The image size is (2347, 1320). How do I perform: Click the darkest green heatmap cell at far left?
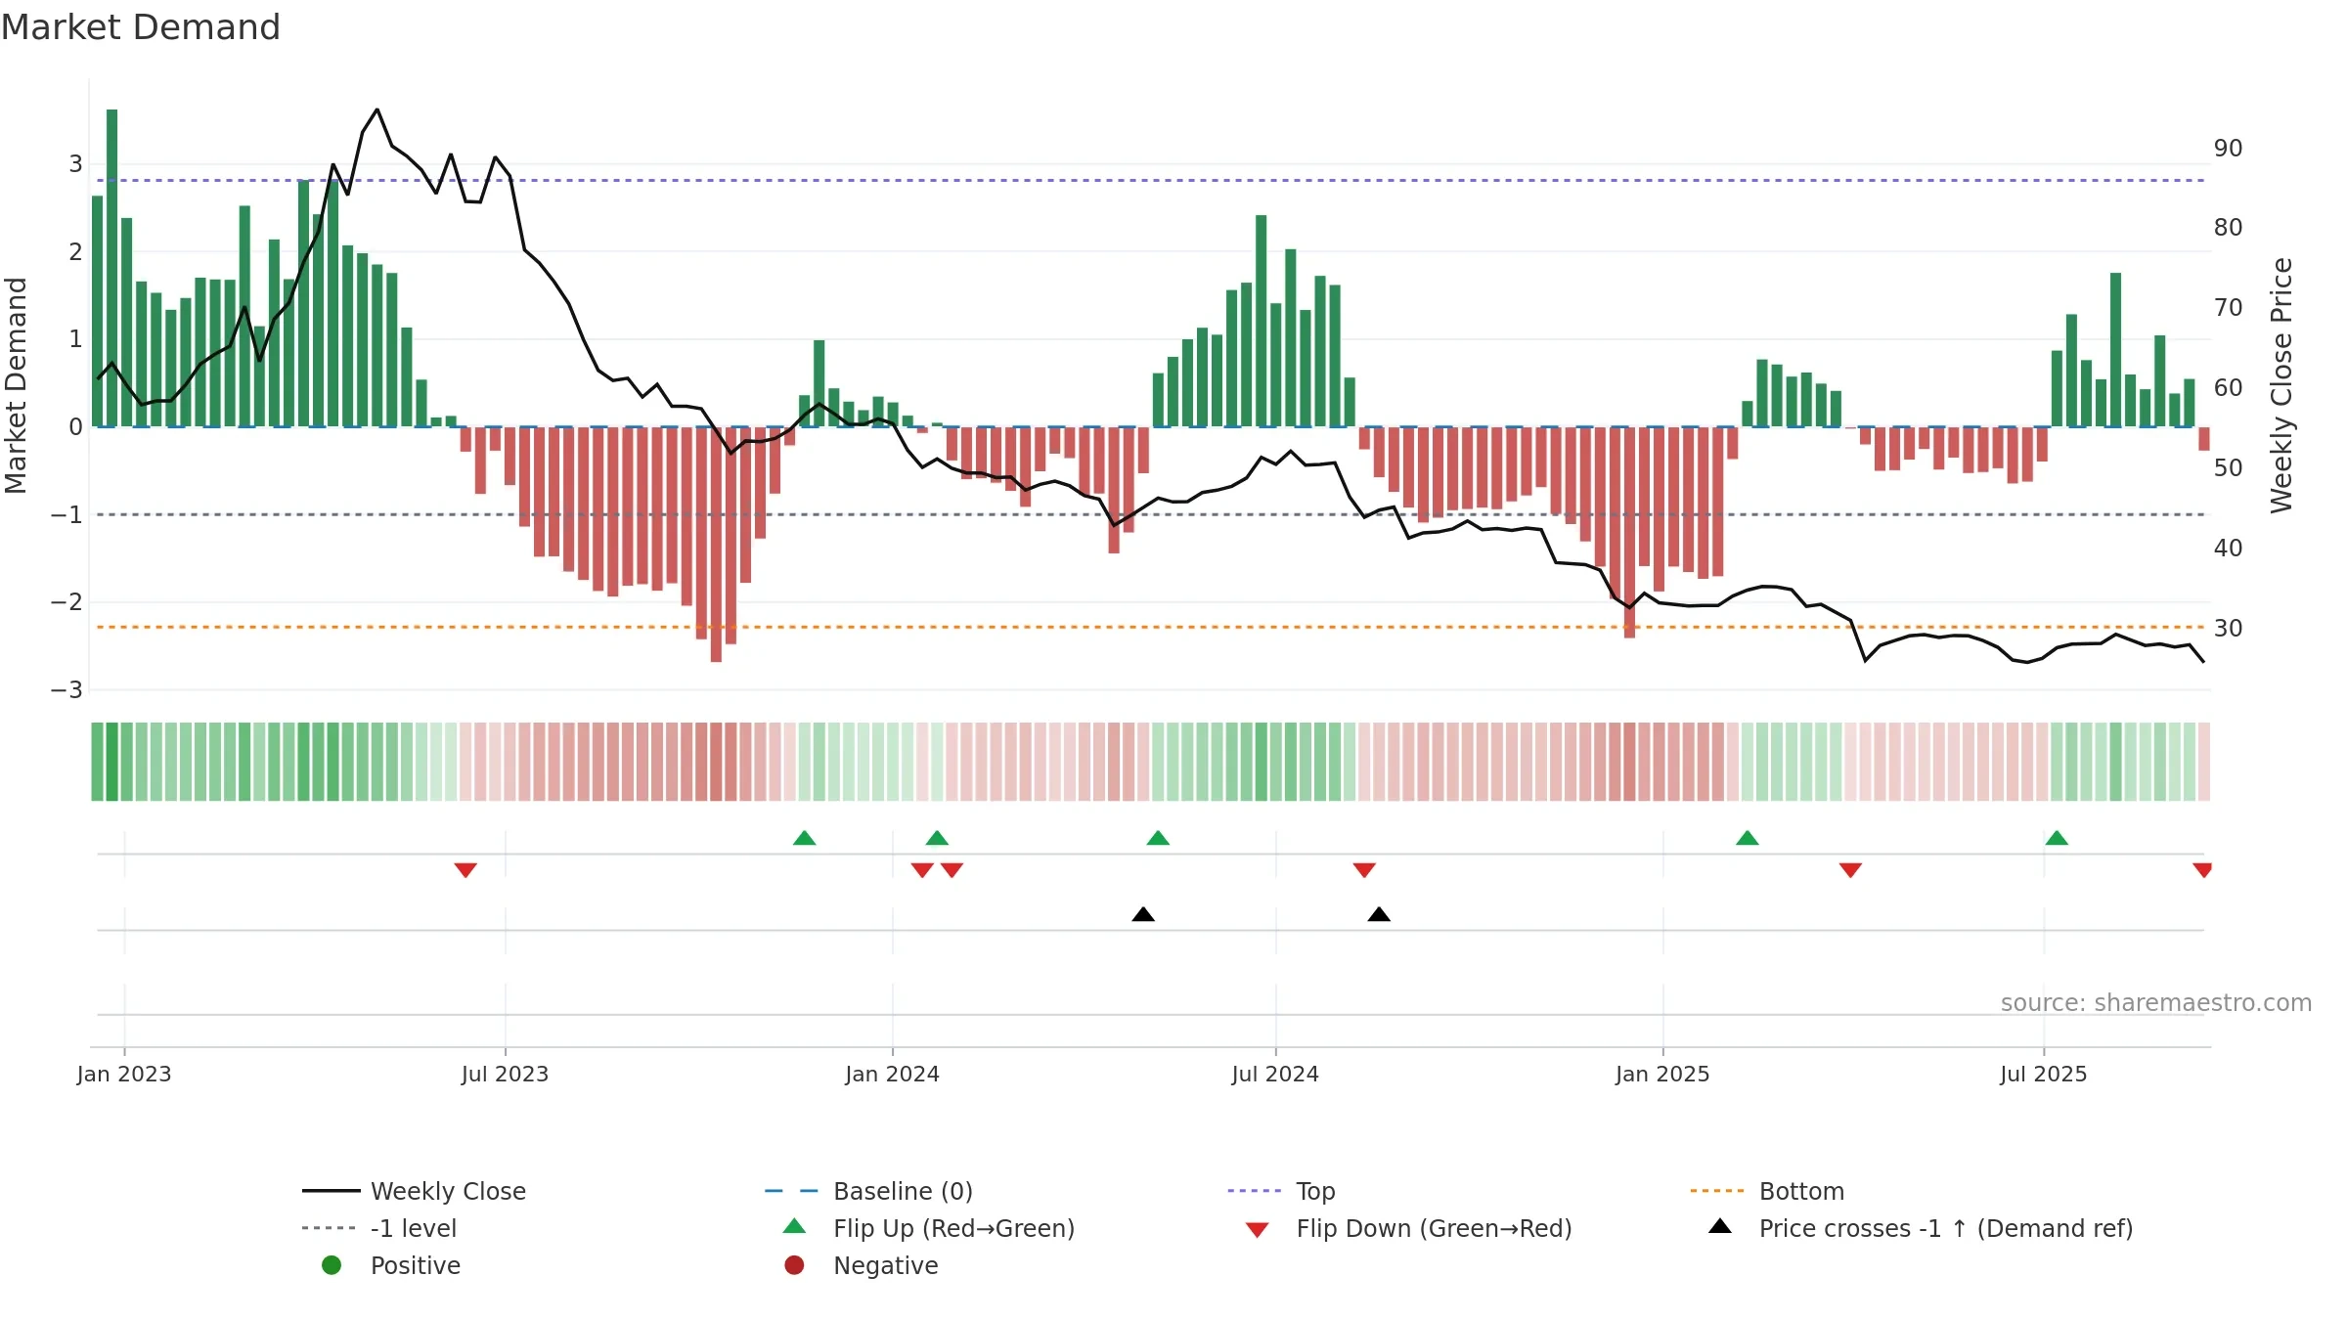point(112,762)
